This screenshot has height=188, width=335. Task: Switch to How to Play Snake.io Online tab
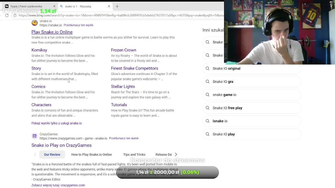[92, 155]
